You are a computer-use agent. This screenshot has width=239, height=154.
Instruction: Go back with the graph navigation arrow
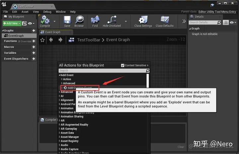tap(51, 40)
